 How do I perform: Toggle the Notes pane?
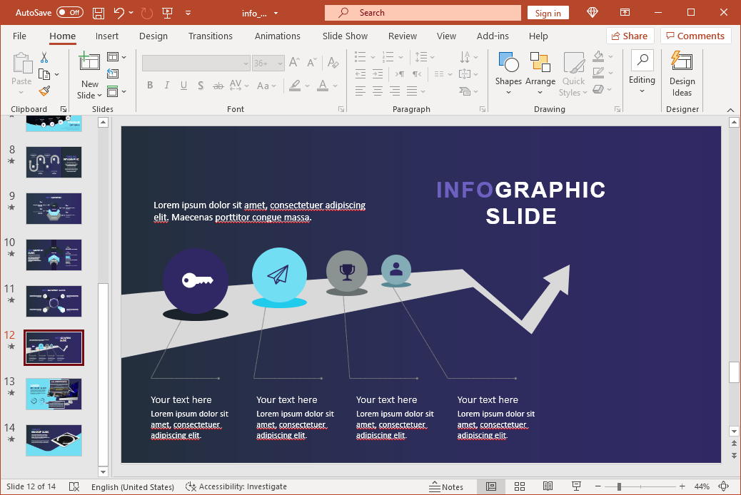tap(446, 486)
